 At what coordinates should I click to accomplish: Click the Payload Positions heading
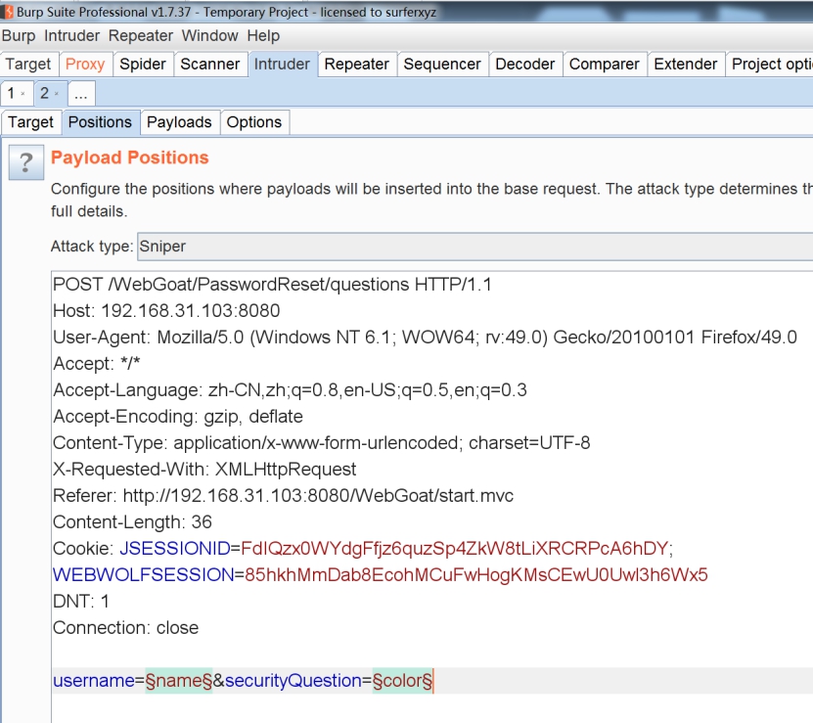click(129, 158)
